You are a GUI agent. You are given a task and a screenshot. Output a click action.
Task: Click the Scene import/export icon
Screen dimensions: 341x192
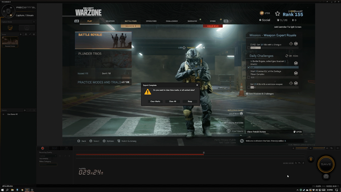[26, 34]
